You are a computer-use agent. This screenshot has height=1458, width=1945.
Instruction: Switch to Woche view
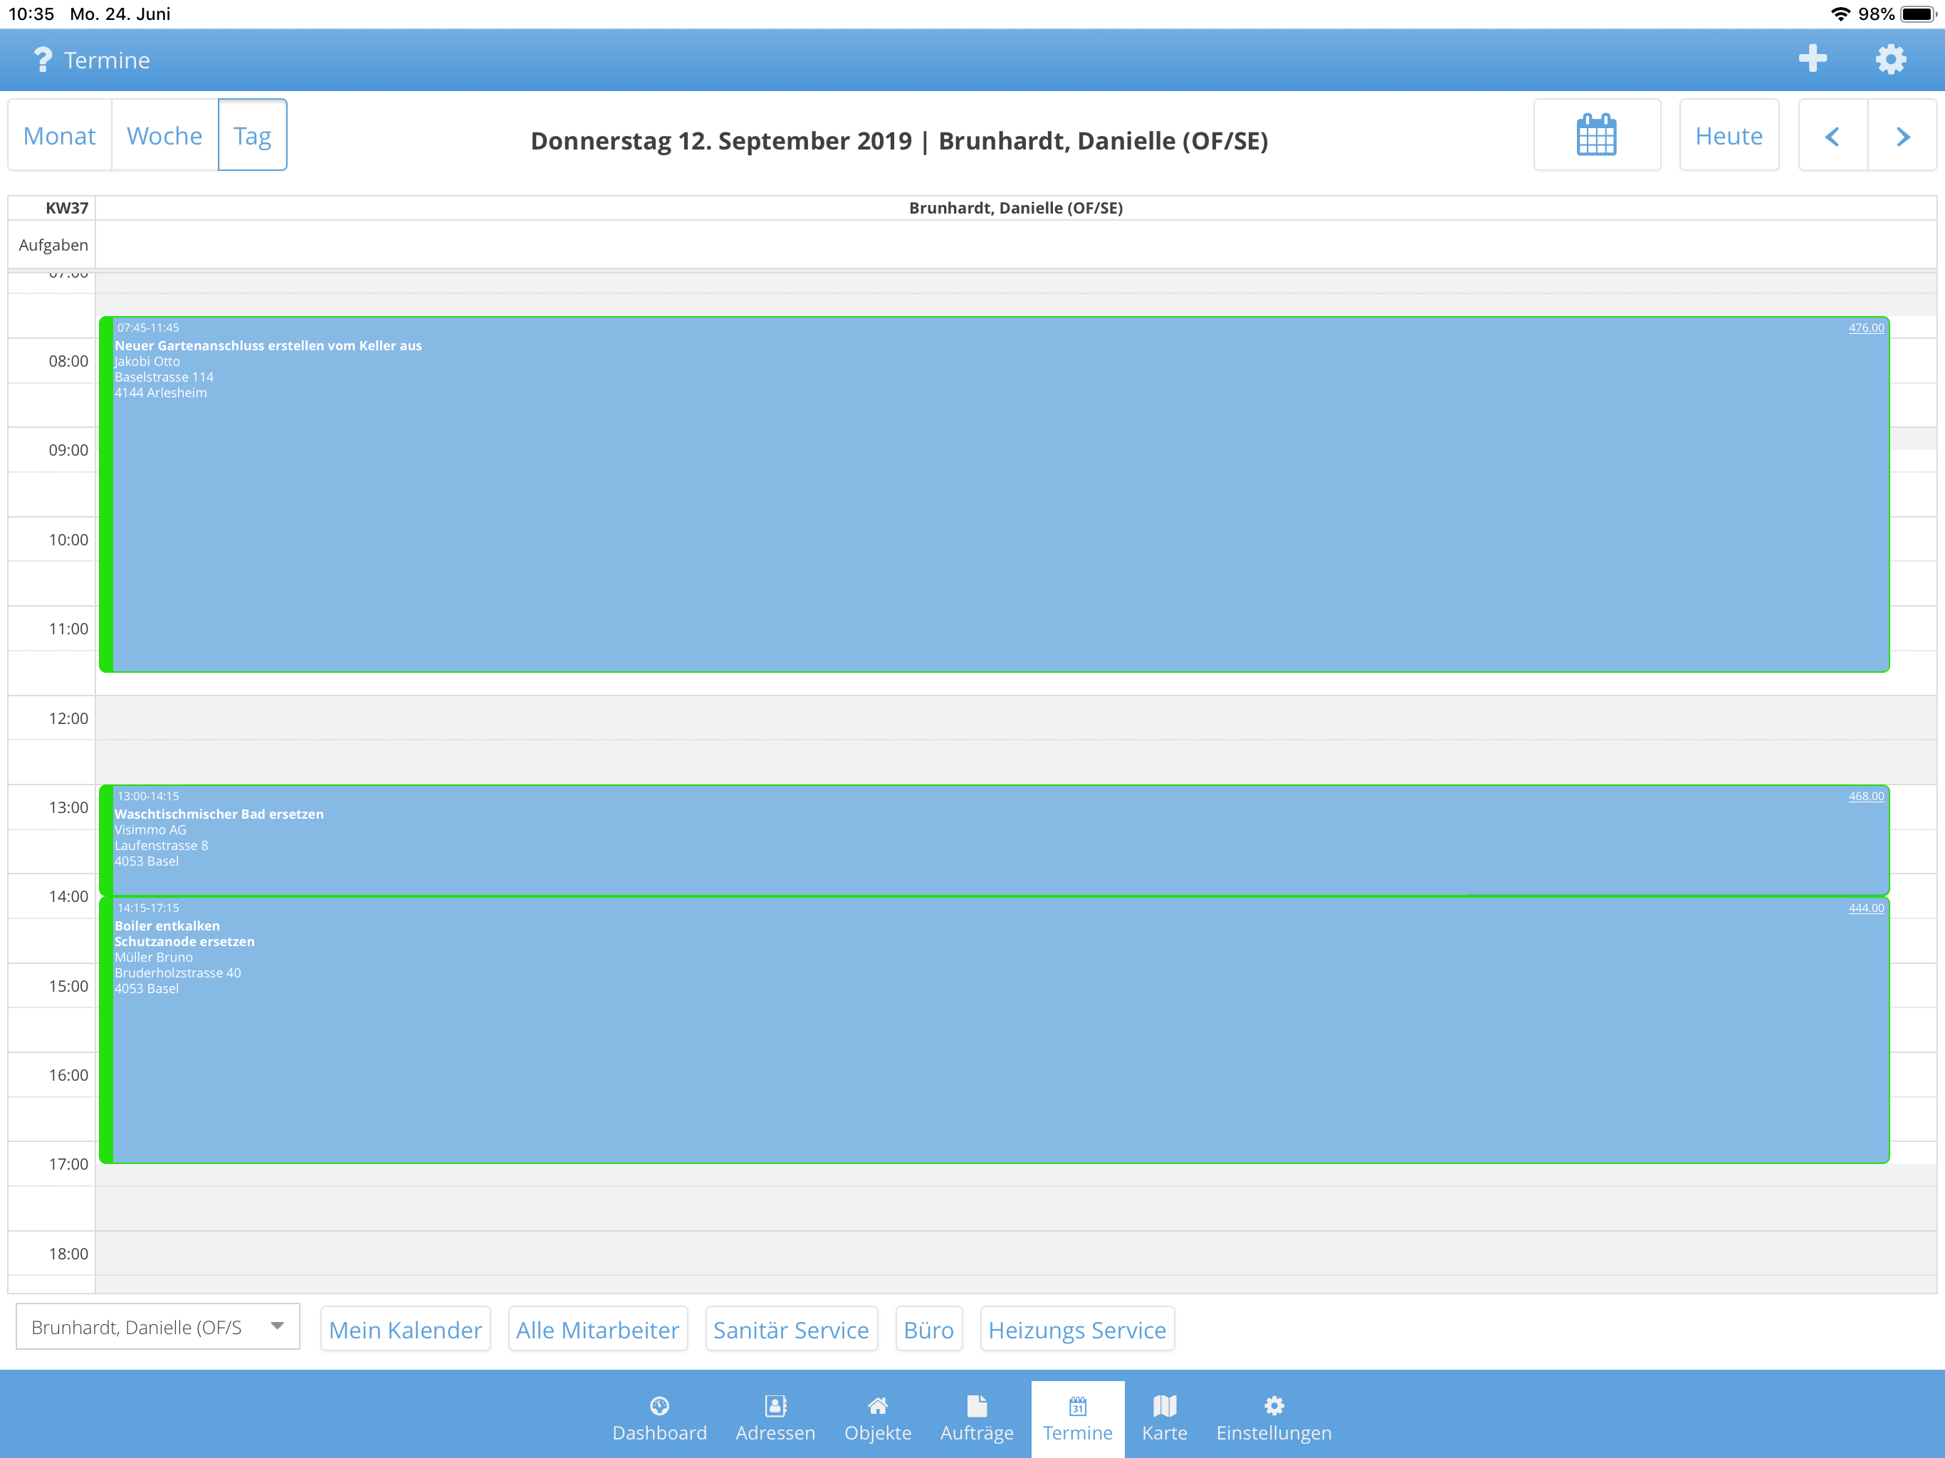(164, 135)
